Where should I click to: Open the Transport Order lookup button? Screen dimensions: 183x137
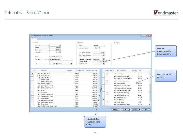coord(103,61)
